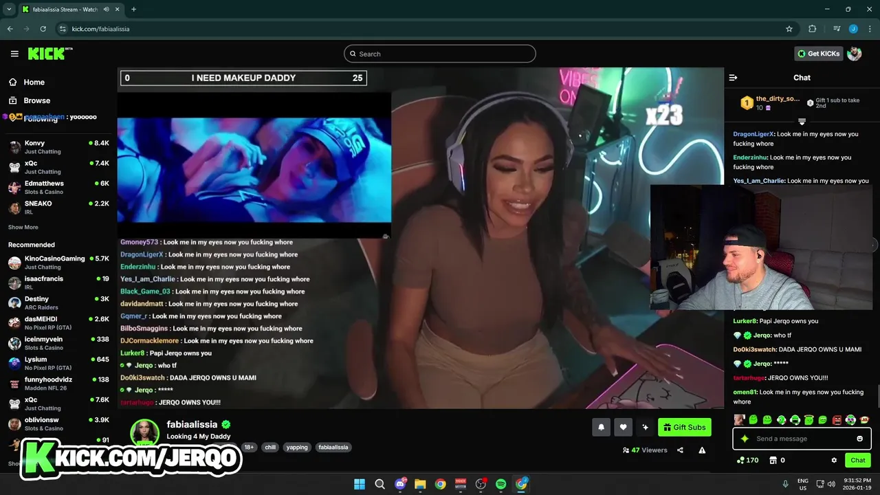
Task: Click the channel points balance 170
Action: (x=747, y=460)
